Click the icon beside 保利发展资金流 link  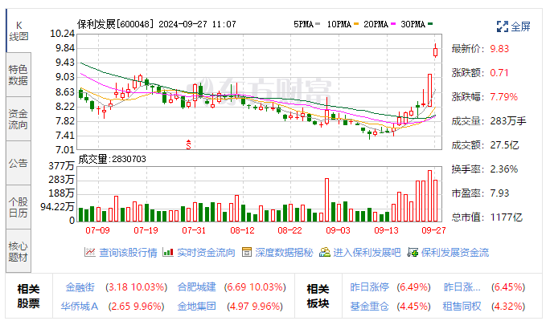tap(413, 252)
